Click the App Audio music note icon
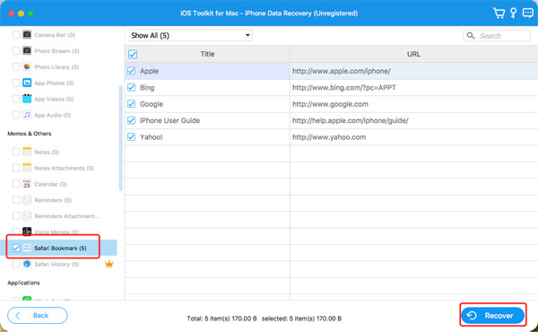The width and height of the screenshot is (538, 332). [27, 115]
